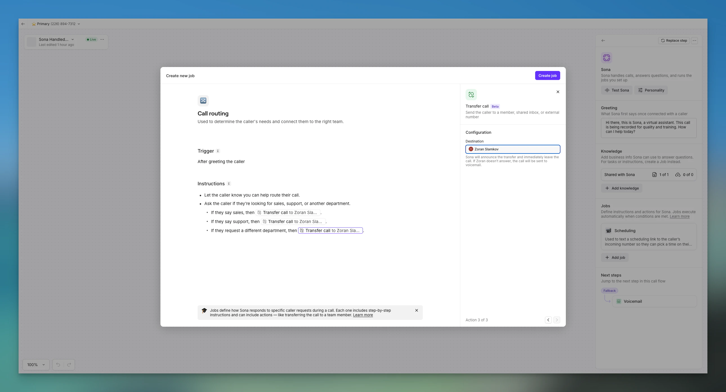Close the Transfer call configuration panel

click(558, 92)
